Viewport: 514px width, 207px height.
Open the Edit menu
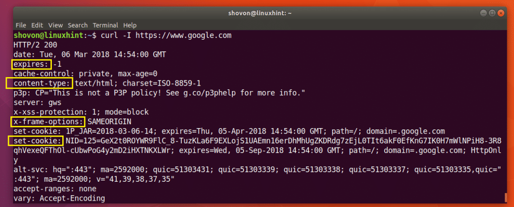(37, 25)
